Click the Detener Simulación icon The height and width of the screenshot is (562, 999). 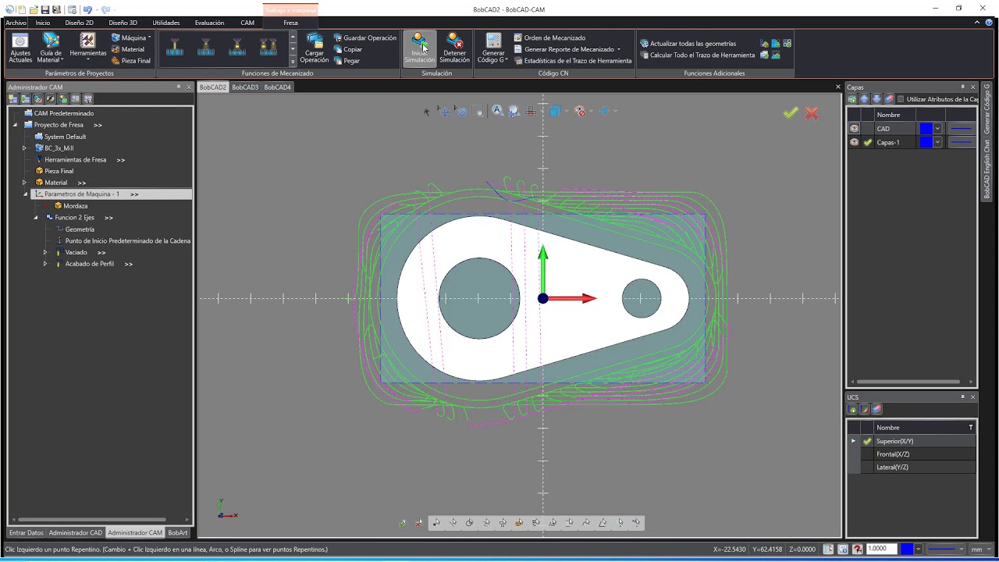click(454, 48)
